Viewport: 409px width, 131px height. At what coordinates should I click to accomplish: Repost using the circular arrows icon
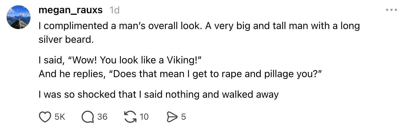[130, 117]
